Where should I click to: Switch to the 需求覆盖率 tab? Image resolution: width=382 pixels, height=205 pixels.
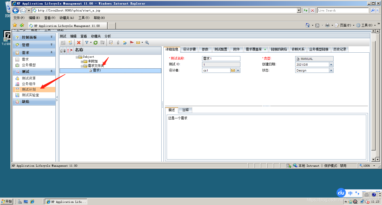pyautogui.click(x=256, y=49)
